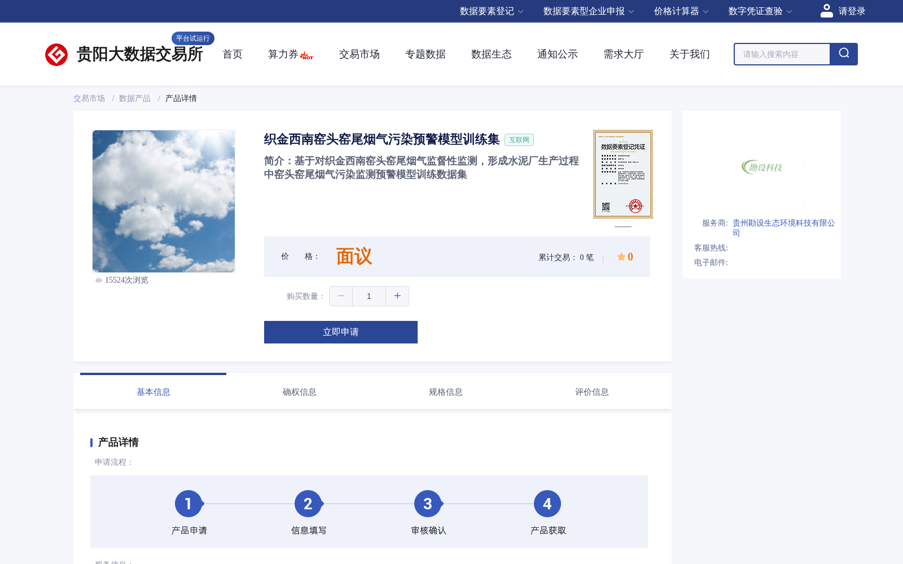Open the 数据要素登记凭证 certificate thumbnail

click(x=623, y=174)
